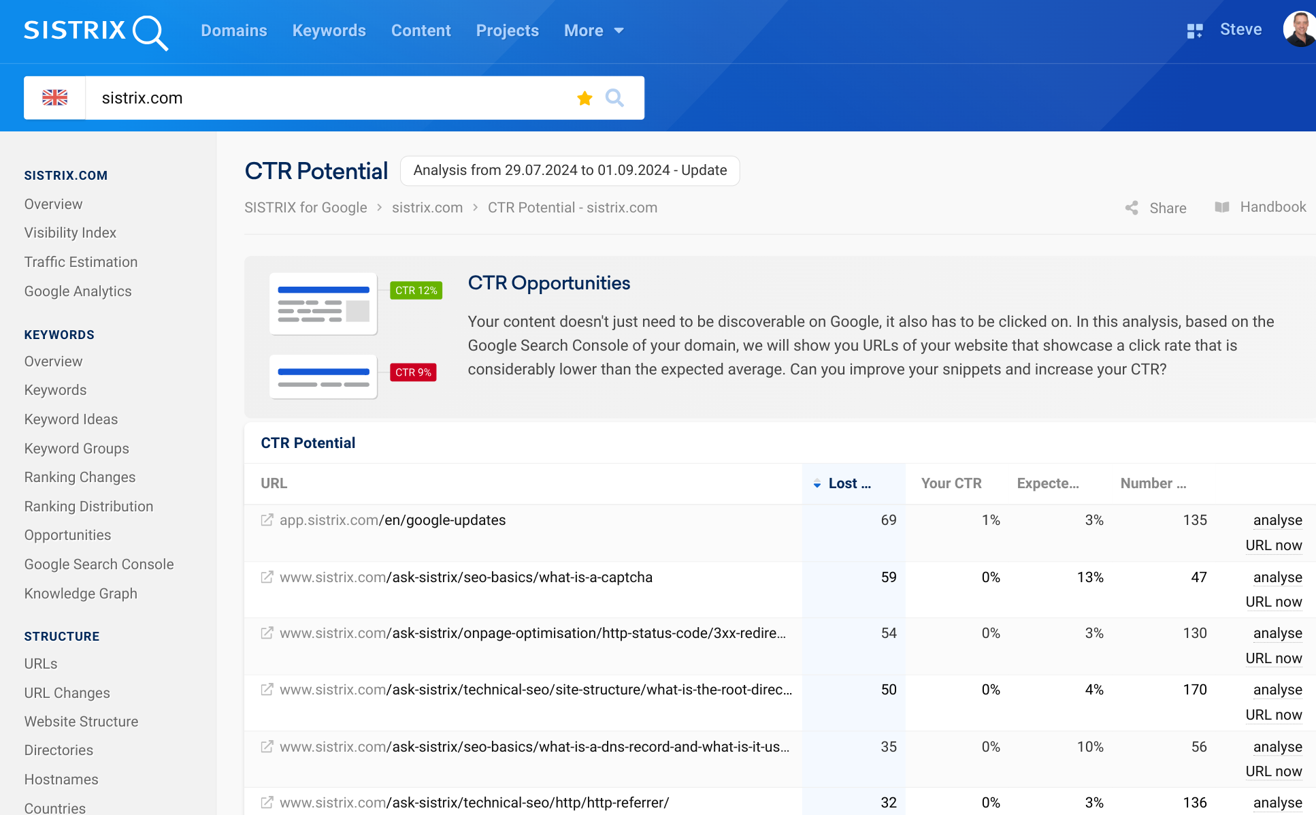The width and height of the screenshot is (1316, 815).
Task: Open Keyword Groups in sidebar
Action: click(77, 449)
